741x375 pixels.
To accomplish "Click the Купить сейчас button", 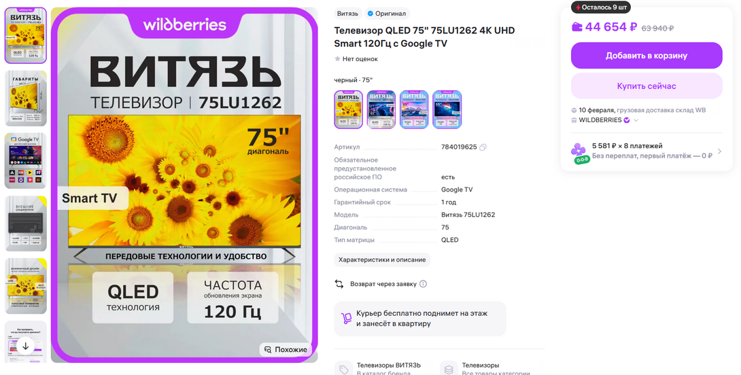I will (x=647, y=86).
